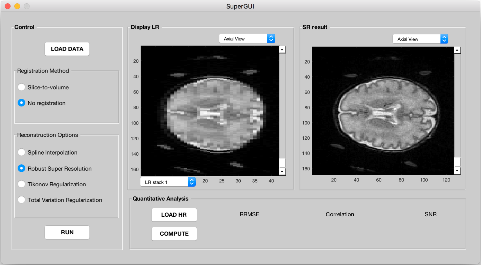Open the SR result Axial View dropdown
Viewport: 481px width, 265px height.
point(420,39)
